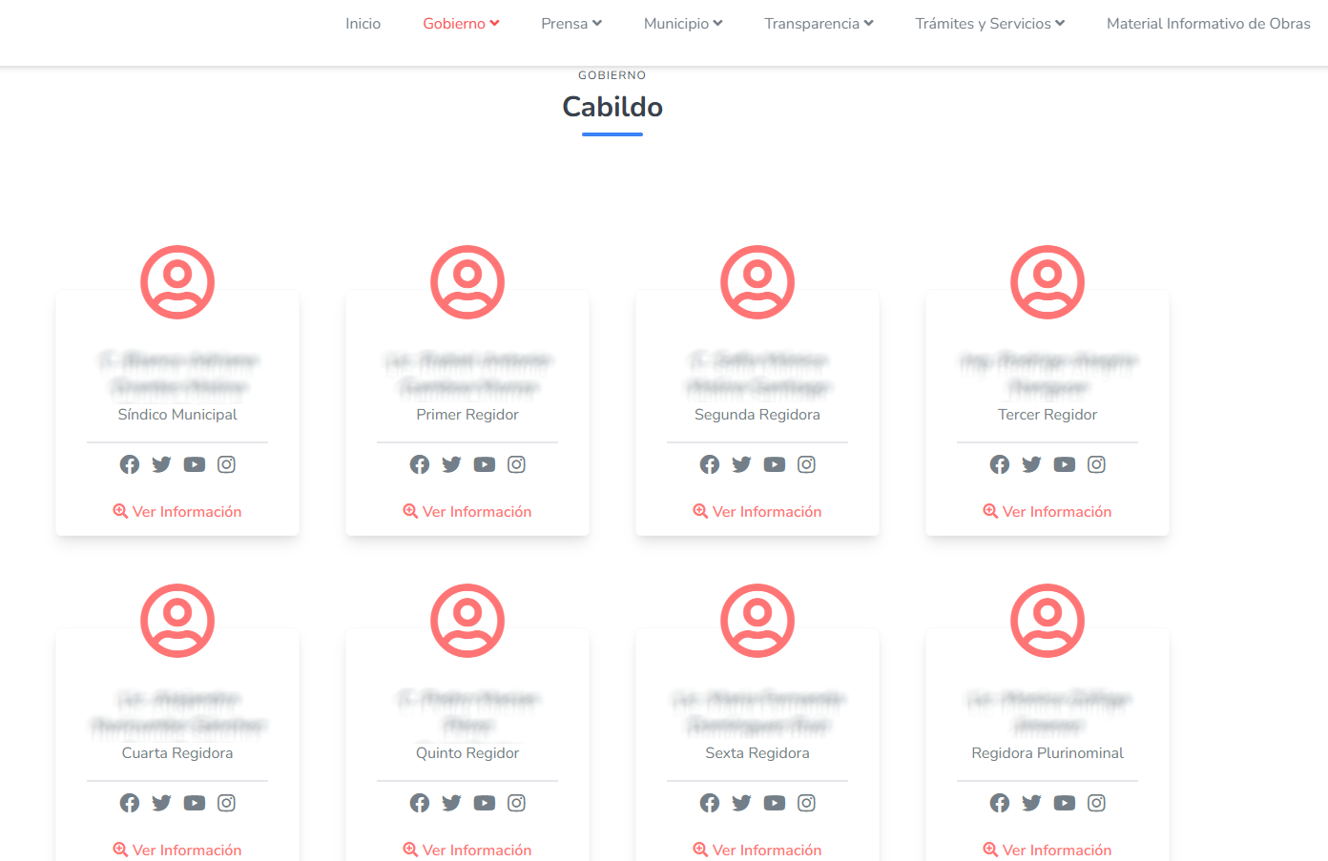Click YouTube icon under Segunda Regidora

click(775, 464)
